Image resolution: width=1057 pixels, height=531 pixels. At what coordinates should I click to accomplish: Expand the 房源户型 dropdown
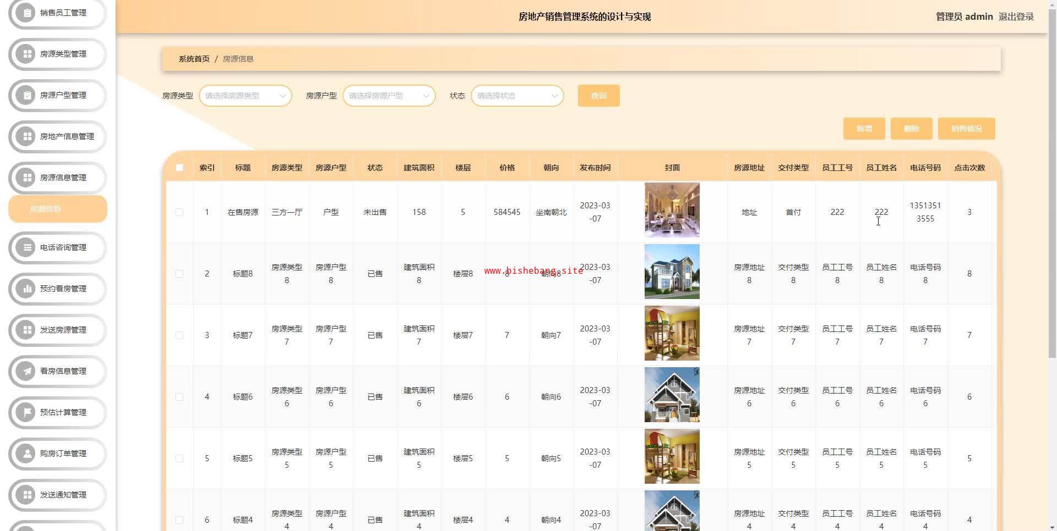pyautogui.click(x=389, y=96)
